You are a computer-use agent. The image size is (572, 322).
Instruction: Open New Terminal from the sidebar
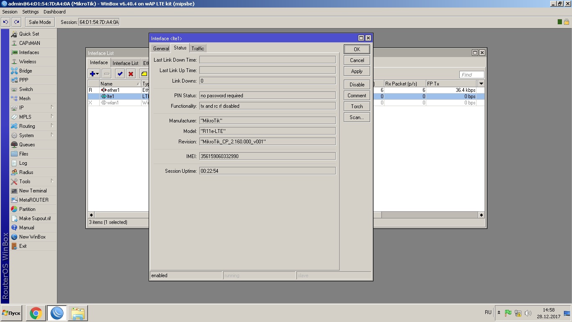point(33,191)
